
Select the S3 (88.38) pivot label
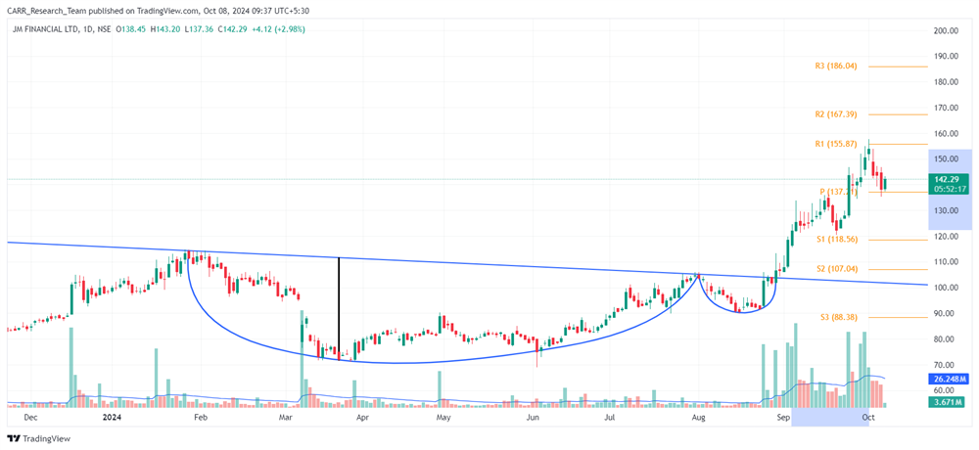838,317
